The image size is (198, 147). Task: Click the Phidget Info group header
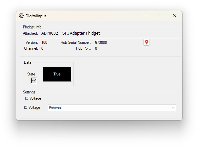(x=32, y=27)
